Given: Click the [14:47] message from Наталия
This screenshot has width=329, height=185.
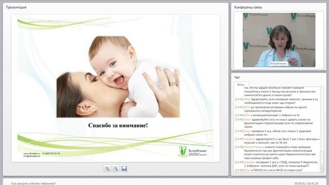Looking at the screenshot, I should [278, 141].
